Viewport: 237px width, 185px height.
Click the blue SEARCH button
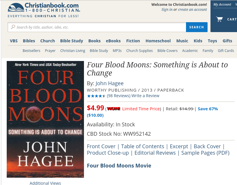coord(197,27)
